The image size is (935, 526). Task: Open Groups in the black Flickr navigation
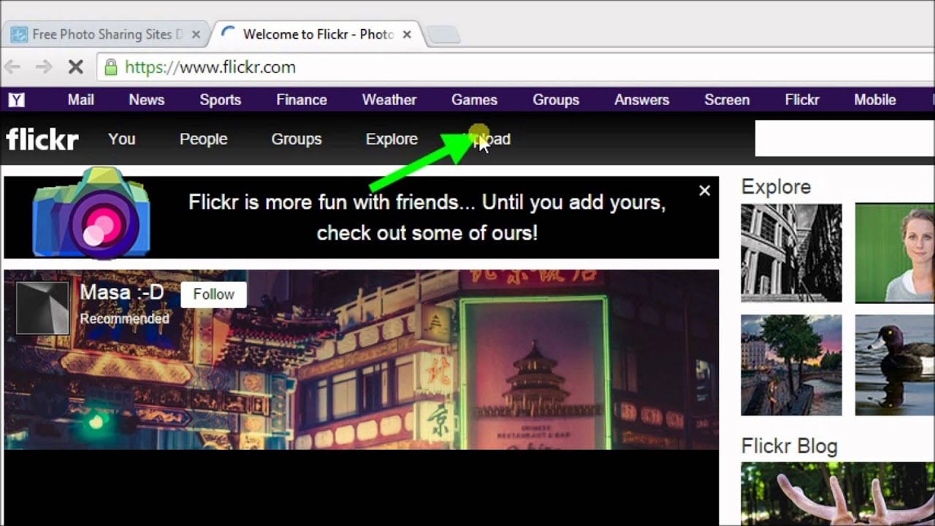[297, 139]
